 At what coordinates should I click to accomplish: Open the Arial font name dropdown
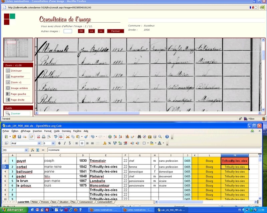coord(39,143)
